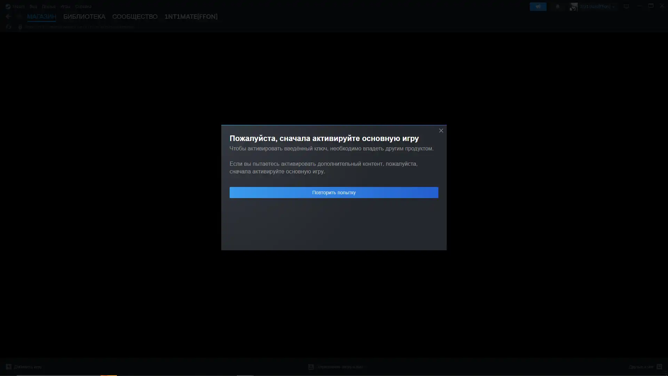
Task: Close the Steam window
Action: click(662, 6)
